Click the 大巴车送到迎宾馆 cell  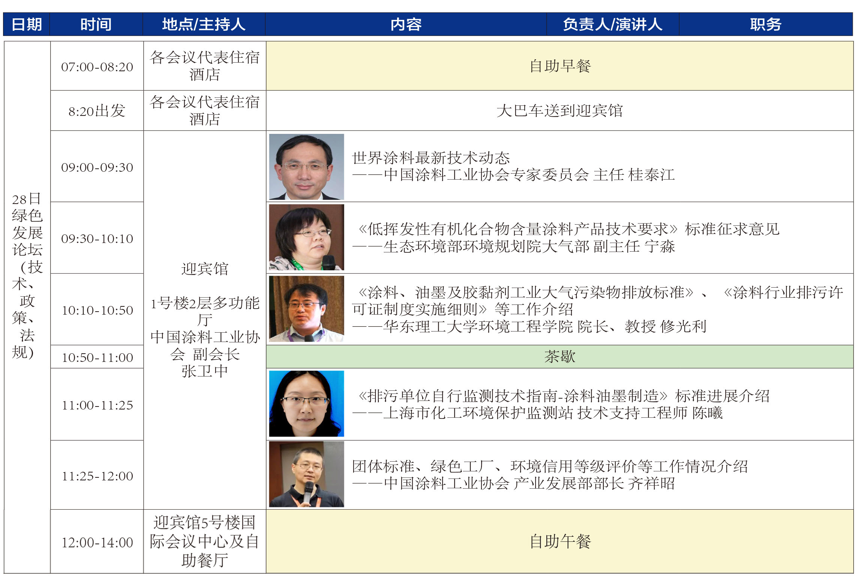pyautogui.click(x=560, y=111)
